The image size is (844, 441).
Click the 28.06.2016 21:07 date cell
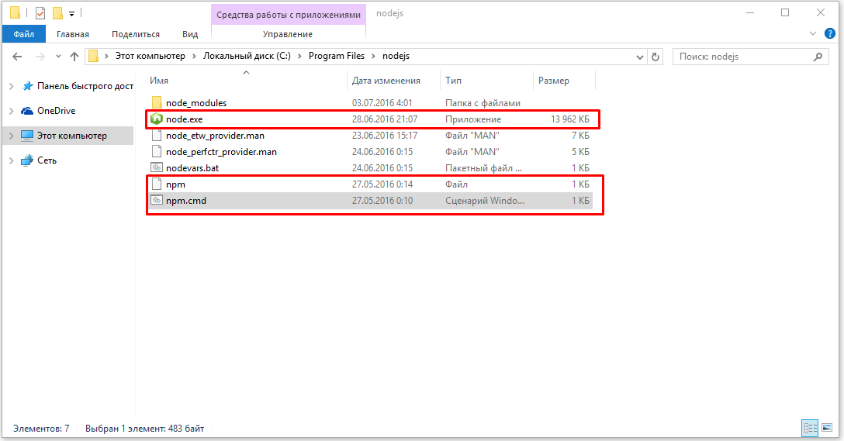click(x=385, y=119)
